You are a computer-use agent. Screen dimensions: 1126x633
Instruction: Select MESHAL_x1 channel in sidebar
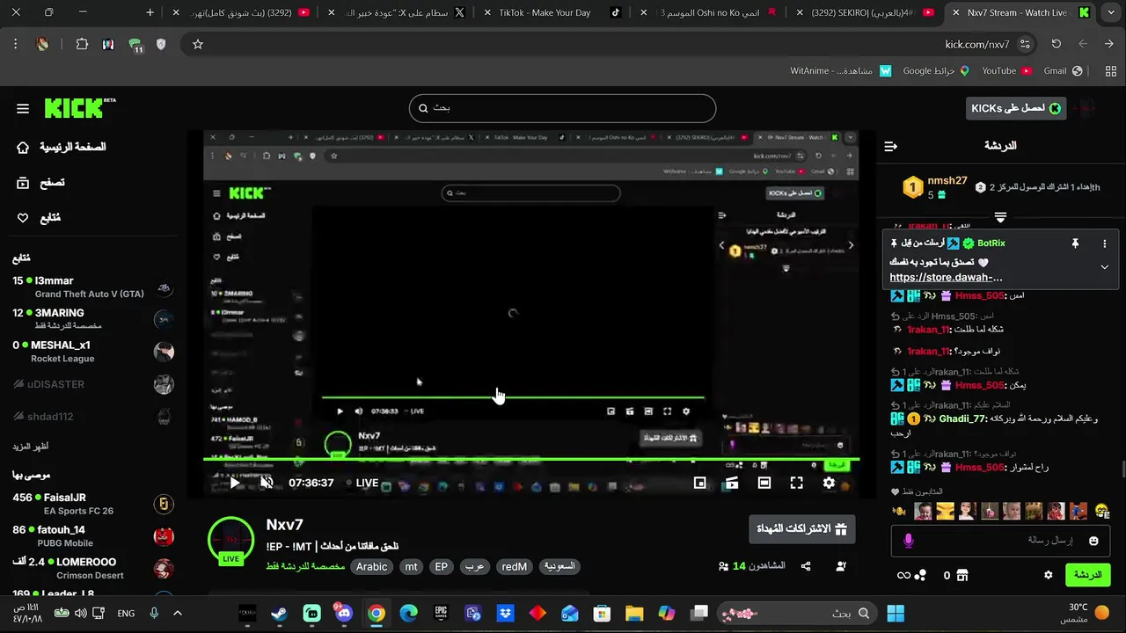pyautogui.click(x=93, y=351)
